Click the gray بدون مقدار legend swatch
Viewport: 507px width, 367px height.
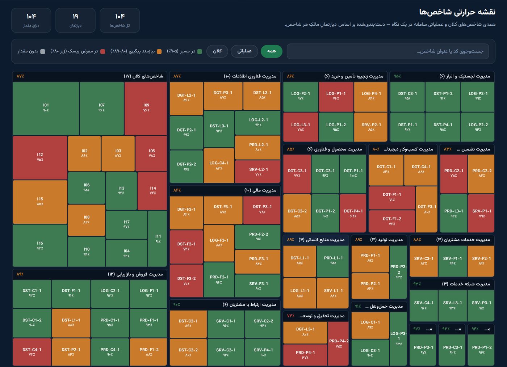pos(43,51)
